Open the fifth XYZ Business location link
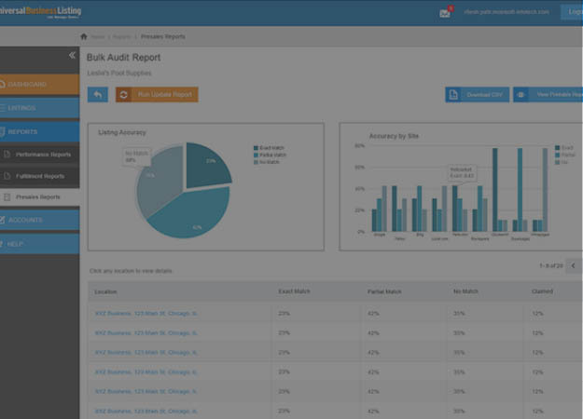 [146, 391]
